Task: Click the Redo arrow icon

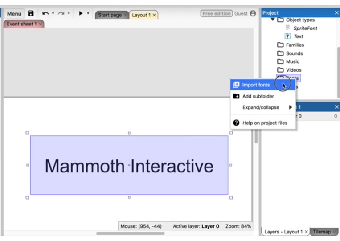Action: click(x=61, y=13)
